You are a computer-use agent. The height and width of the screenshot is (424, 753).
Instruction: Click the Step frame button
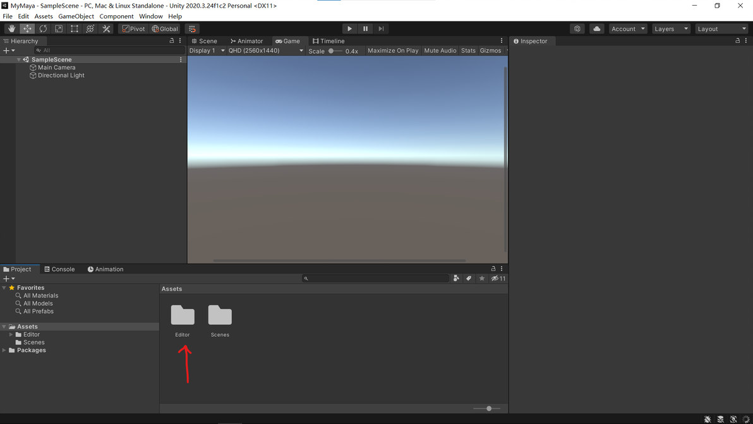click(x=381, y=29)
